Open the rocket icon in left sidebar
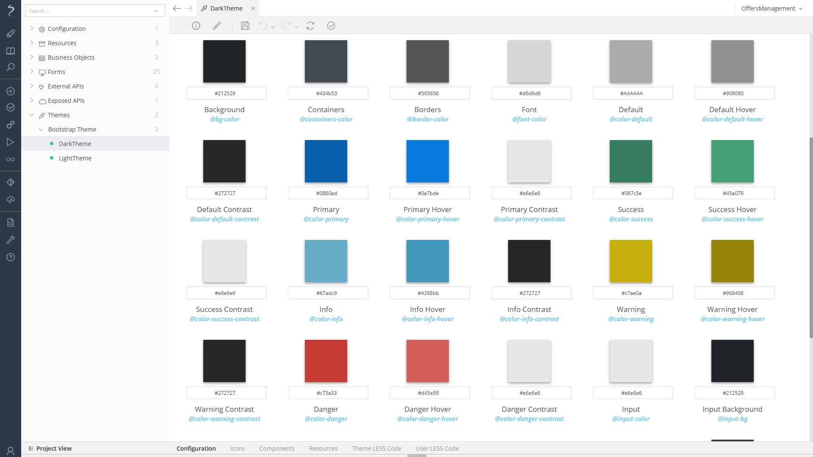 (x=11, y=33)
